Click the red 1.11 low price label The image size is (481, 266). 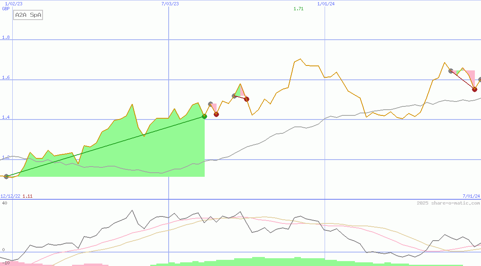[27, 196]
